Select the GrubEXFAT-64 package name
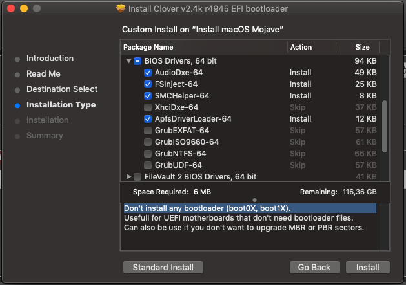The height and width of the screenshot is (285, 406). pos(182,131)
